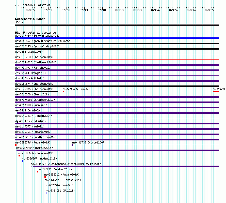Select the thin nsv436706 variant line
226x203 pixels.
[146, 145]
